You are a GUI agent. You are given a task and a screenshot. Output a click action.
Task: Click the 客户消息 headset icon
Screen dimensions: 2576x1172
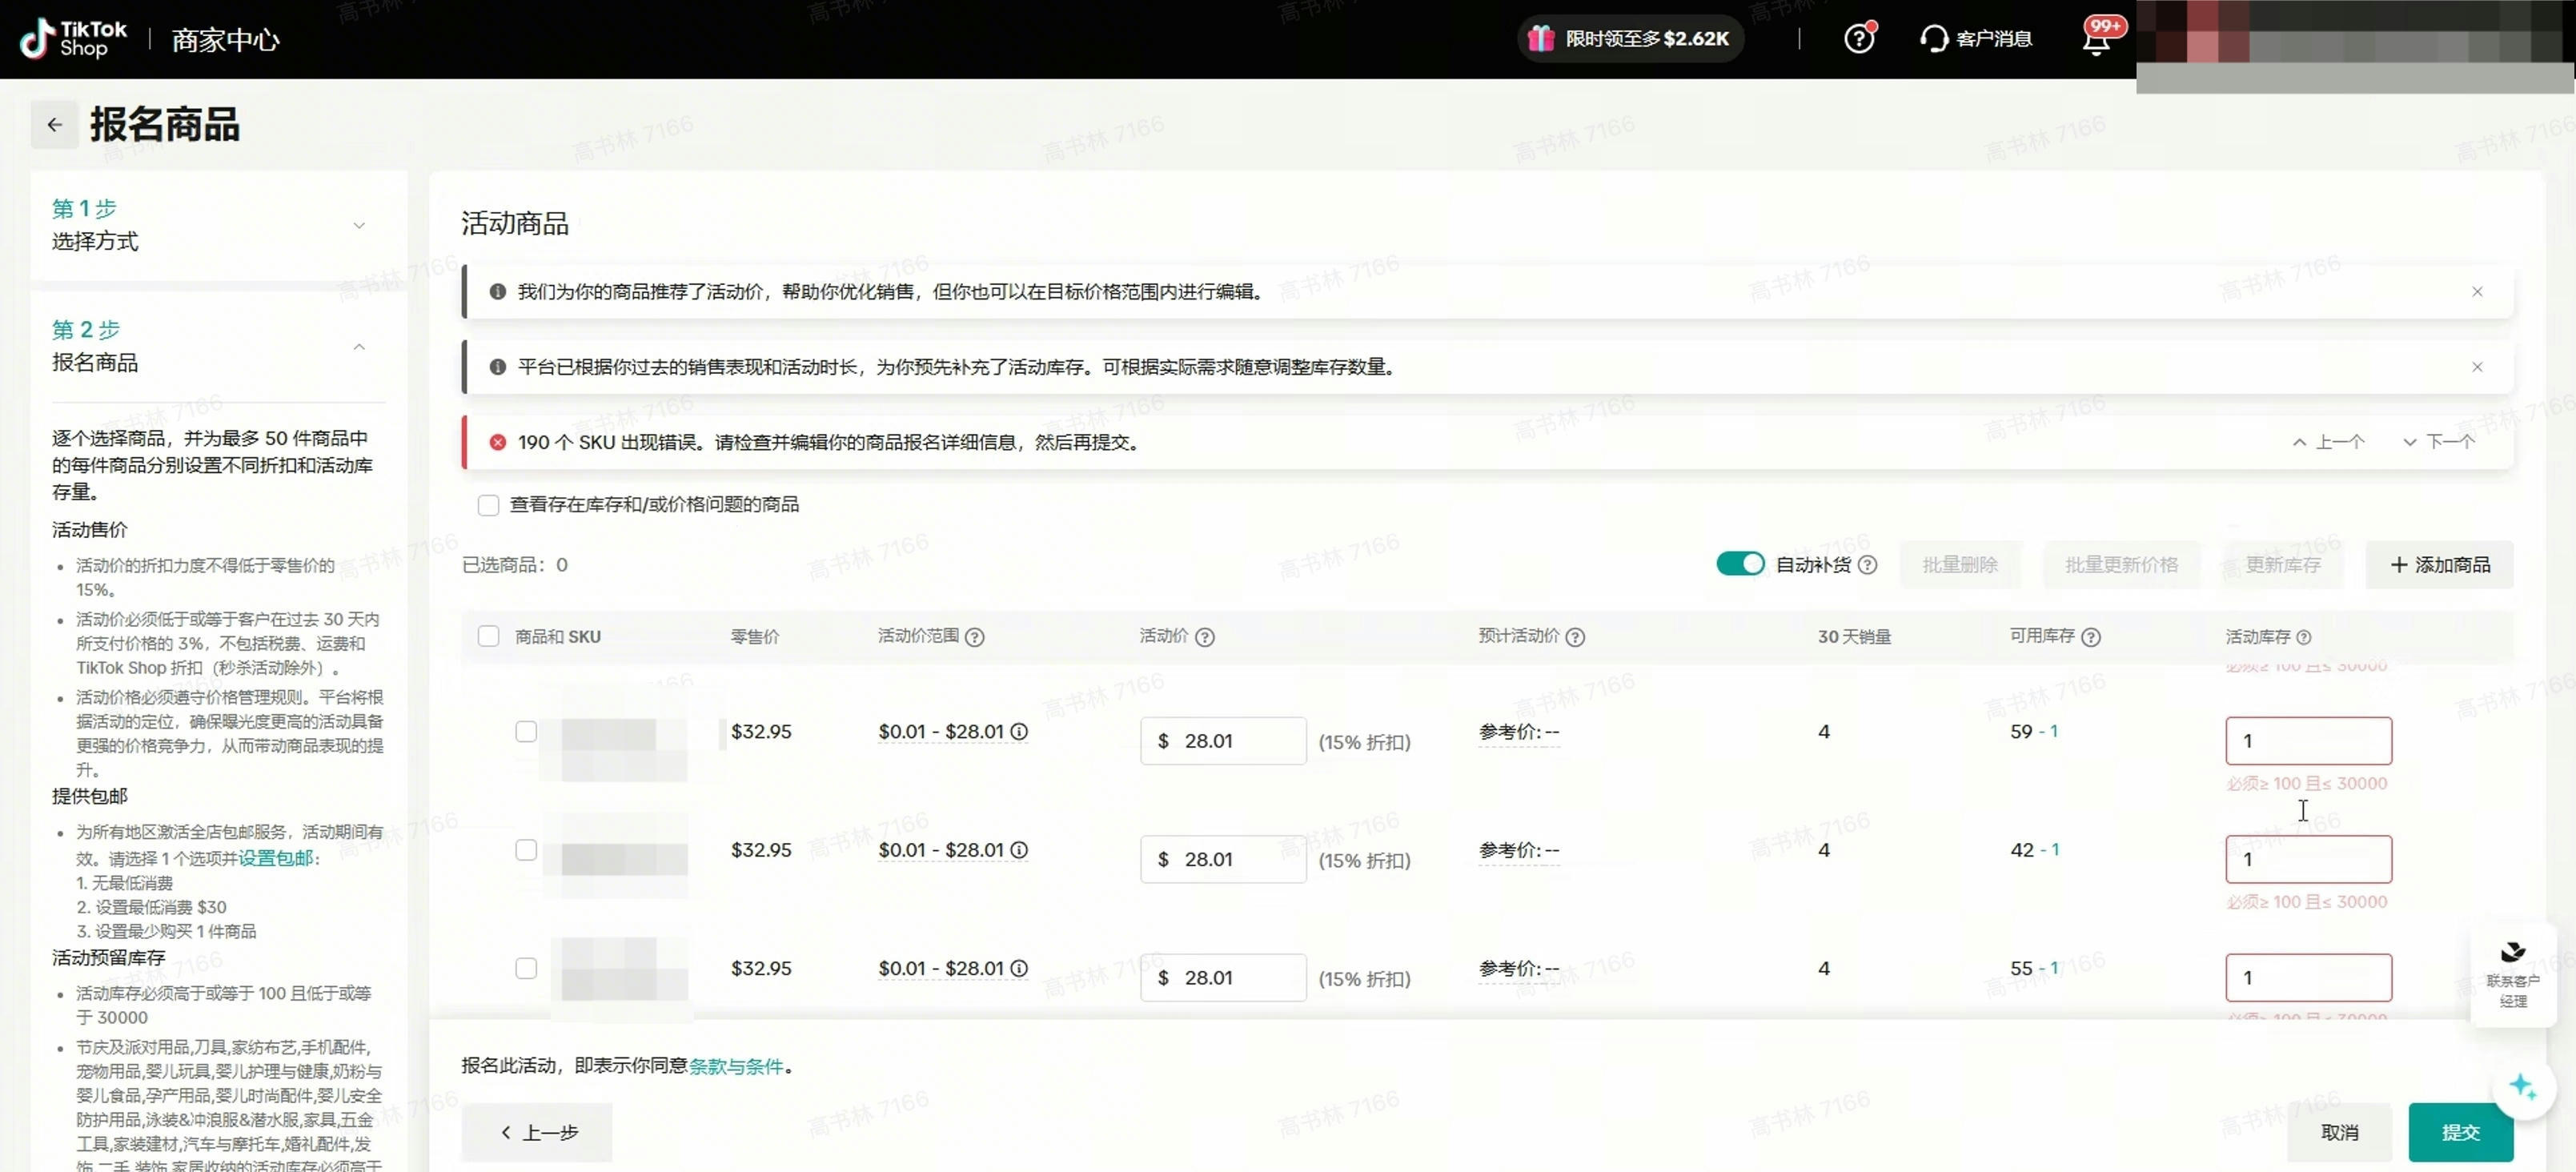tap(1934, 39)
